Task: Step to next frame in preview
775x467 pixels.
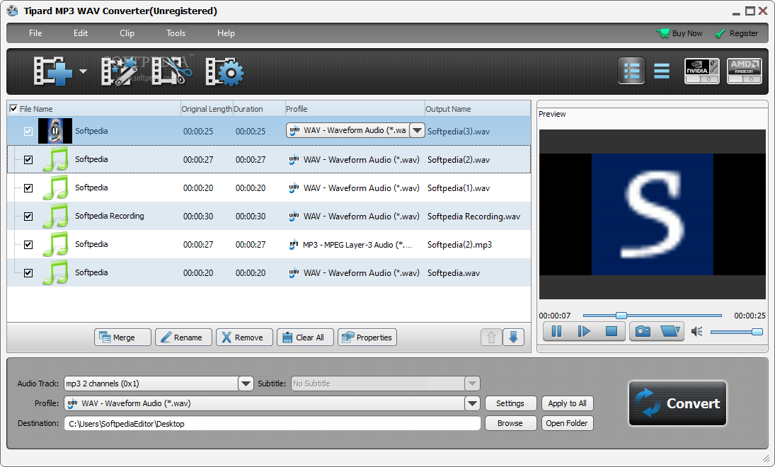Action: tap(584, 331)
